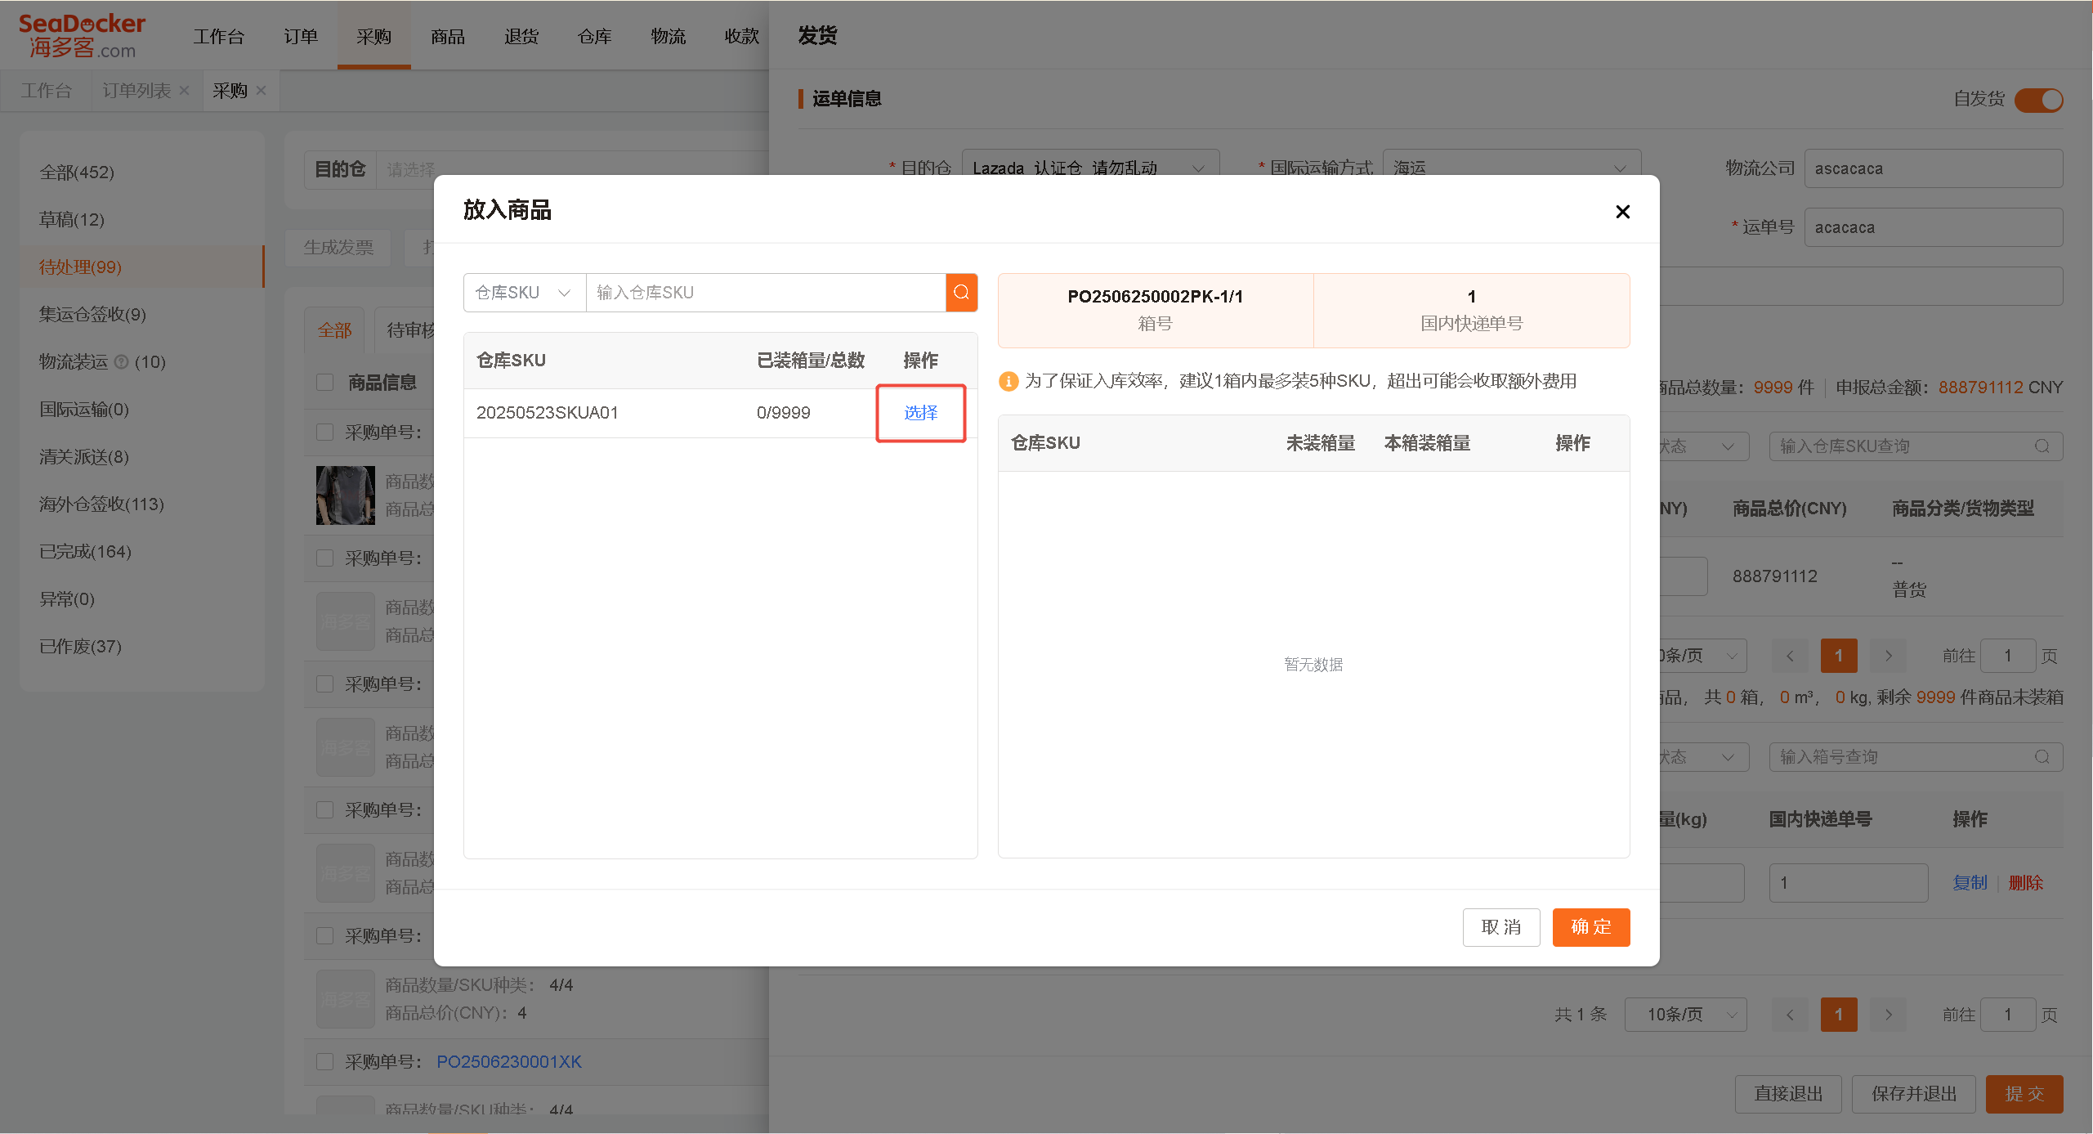The image size is (2093, 1134).
Task: Click the 运单号 input field
Action: 1934,227
